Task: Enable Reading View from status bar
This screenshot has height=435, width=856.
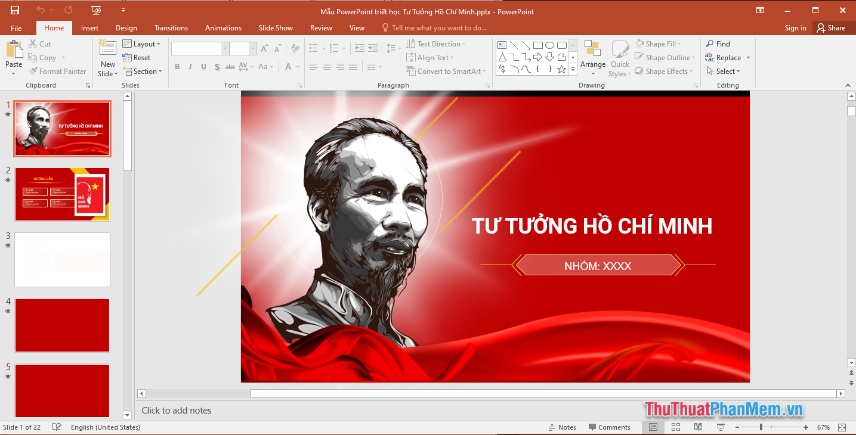Action: click(x=698, y=427)
